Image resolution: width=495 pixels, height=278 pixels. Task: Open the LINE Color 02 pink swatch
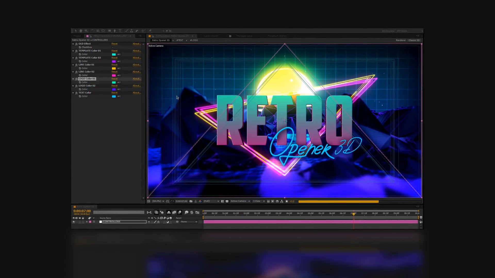(114, 75)
